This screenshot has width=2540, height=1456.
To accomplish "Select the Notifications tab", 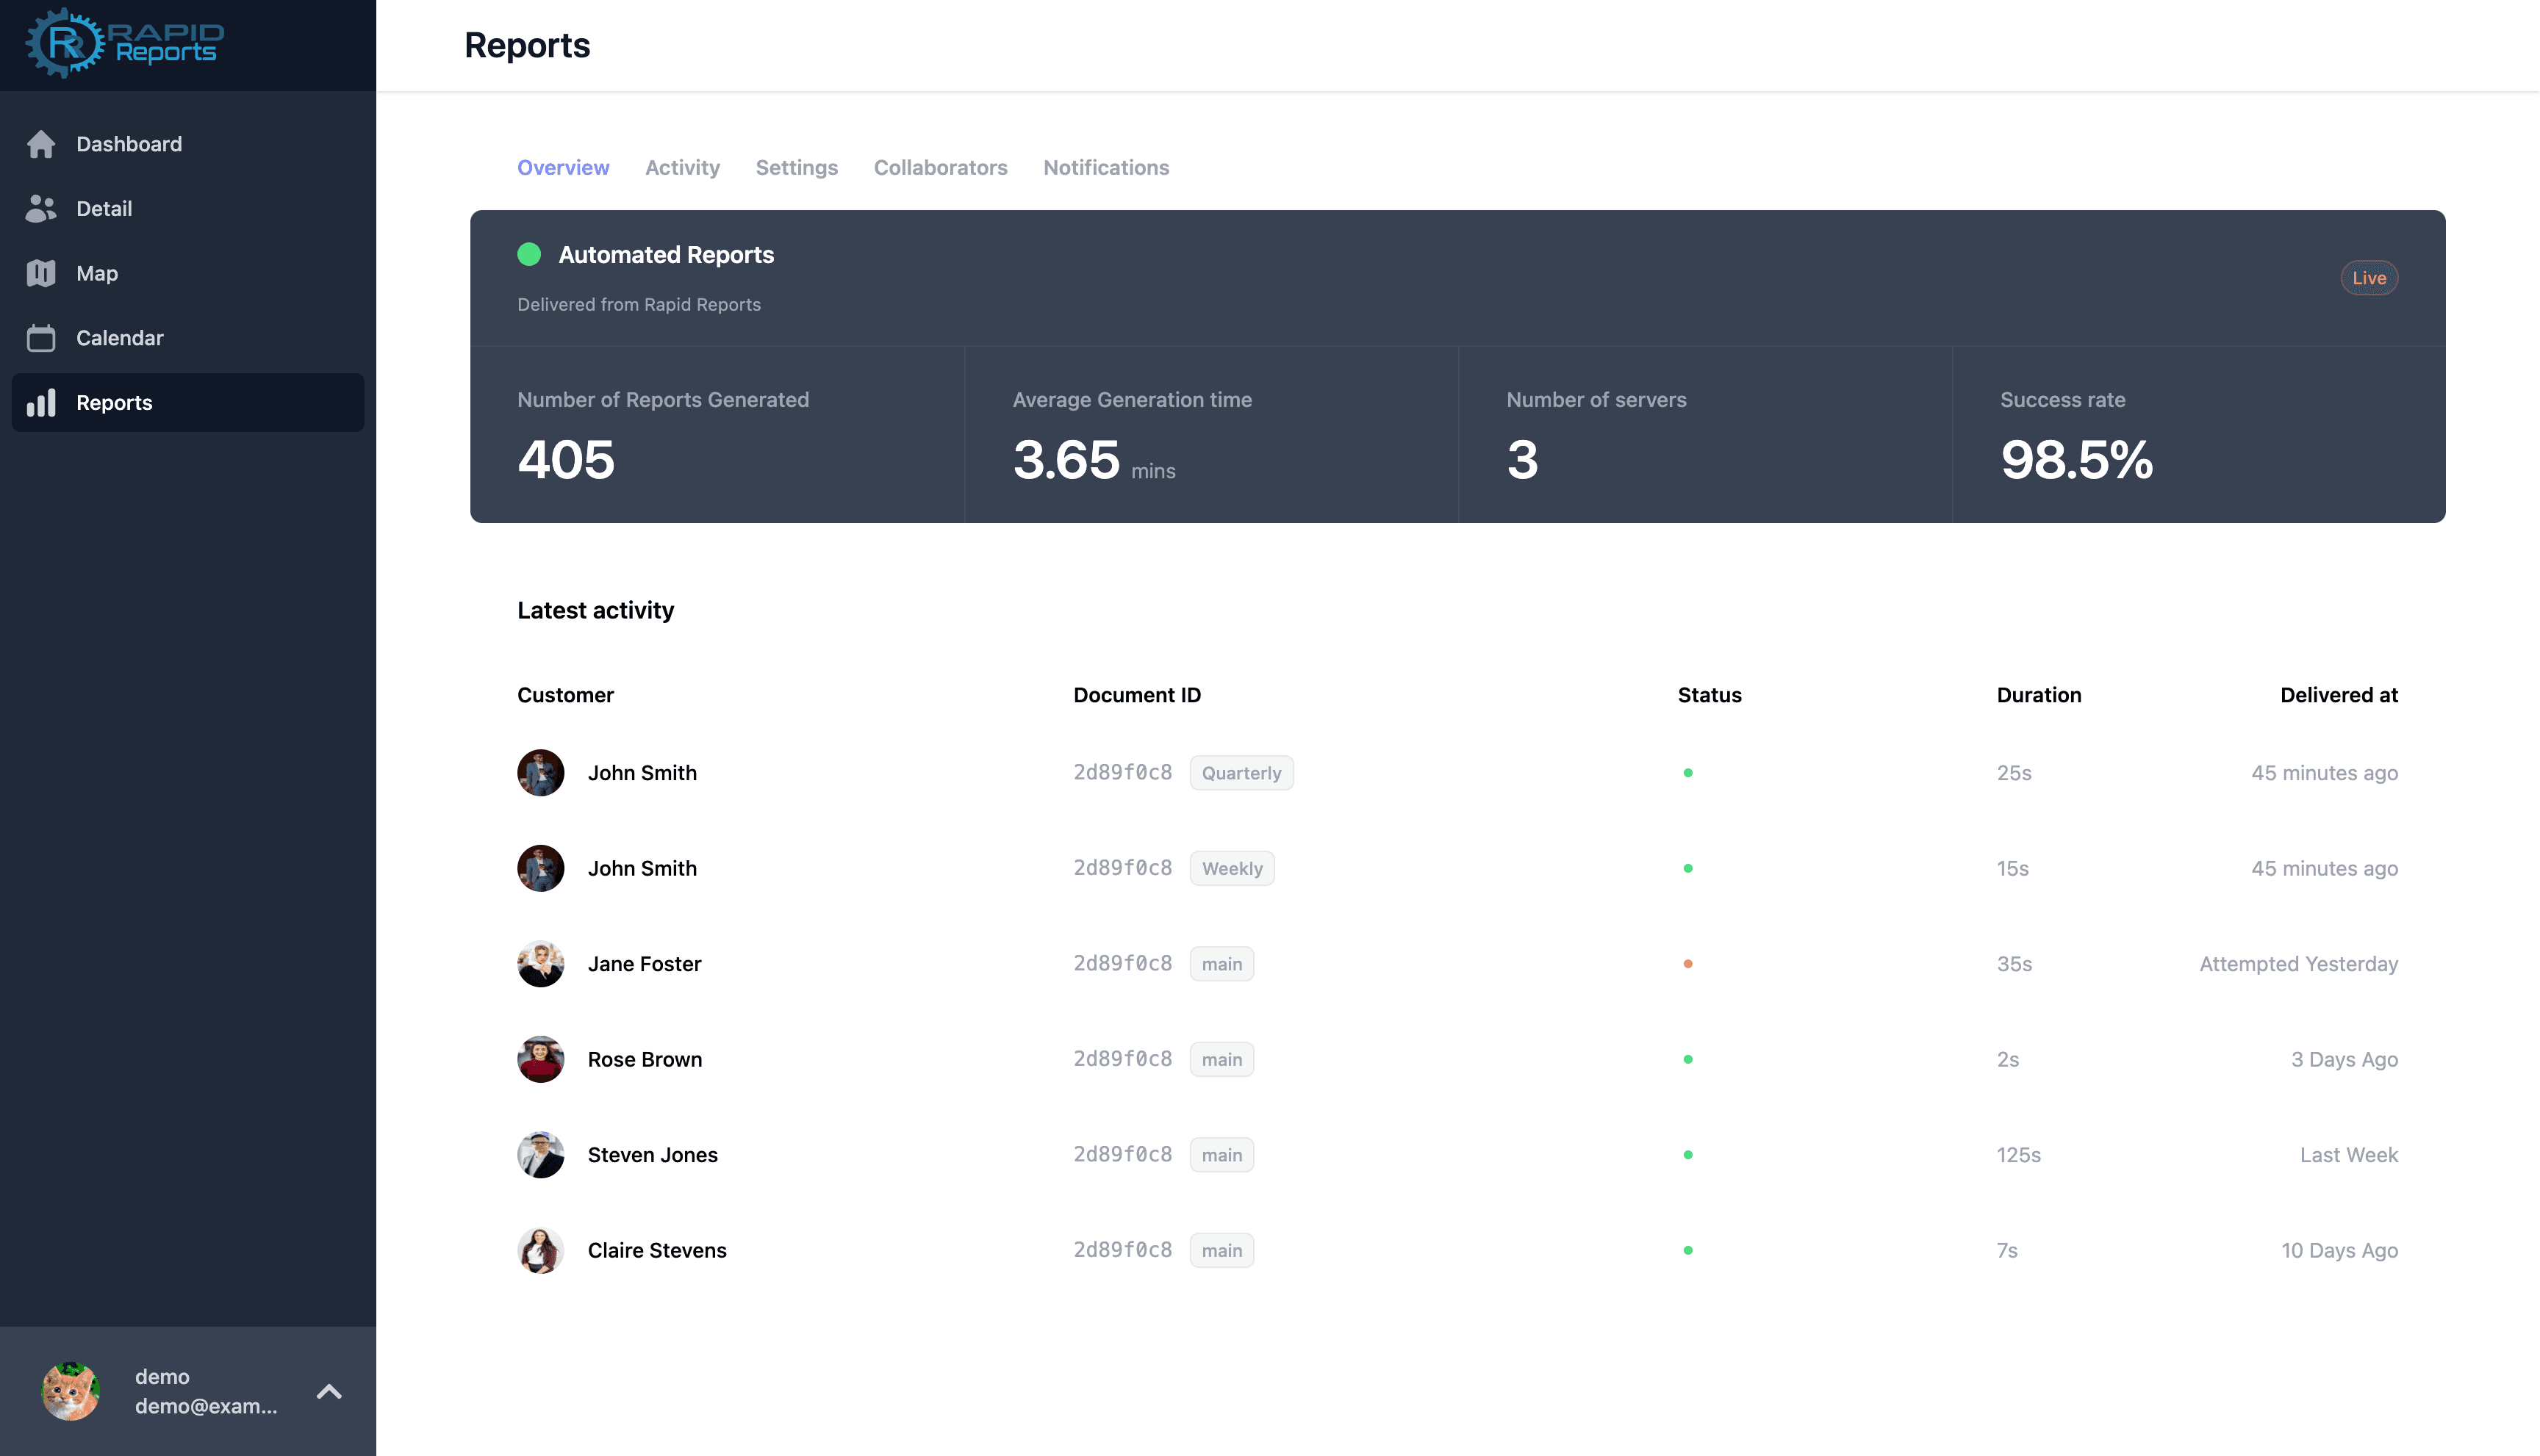I will click(x=1105, y=168).
